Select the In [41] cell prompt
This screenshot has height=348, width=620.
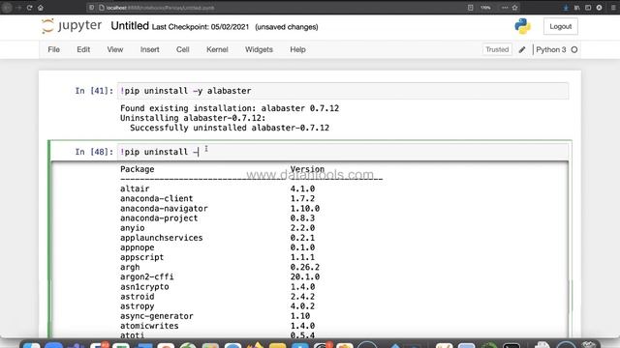(x=94, y=91)
